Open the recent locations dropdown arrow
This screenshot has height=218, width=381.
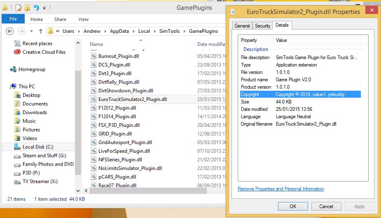[31, 31]
